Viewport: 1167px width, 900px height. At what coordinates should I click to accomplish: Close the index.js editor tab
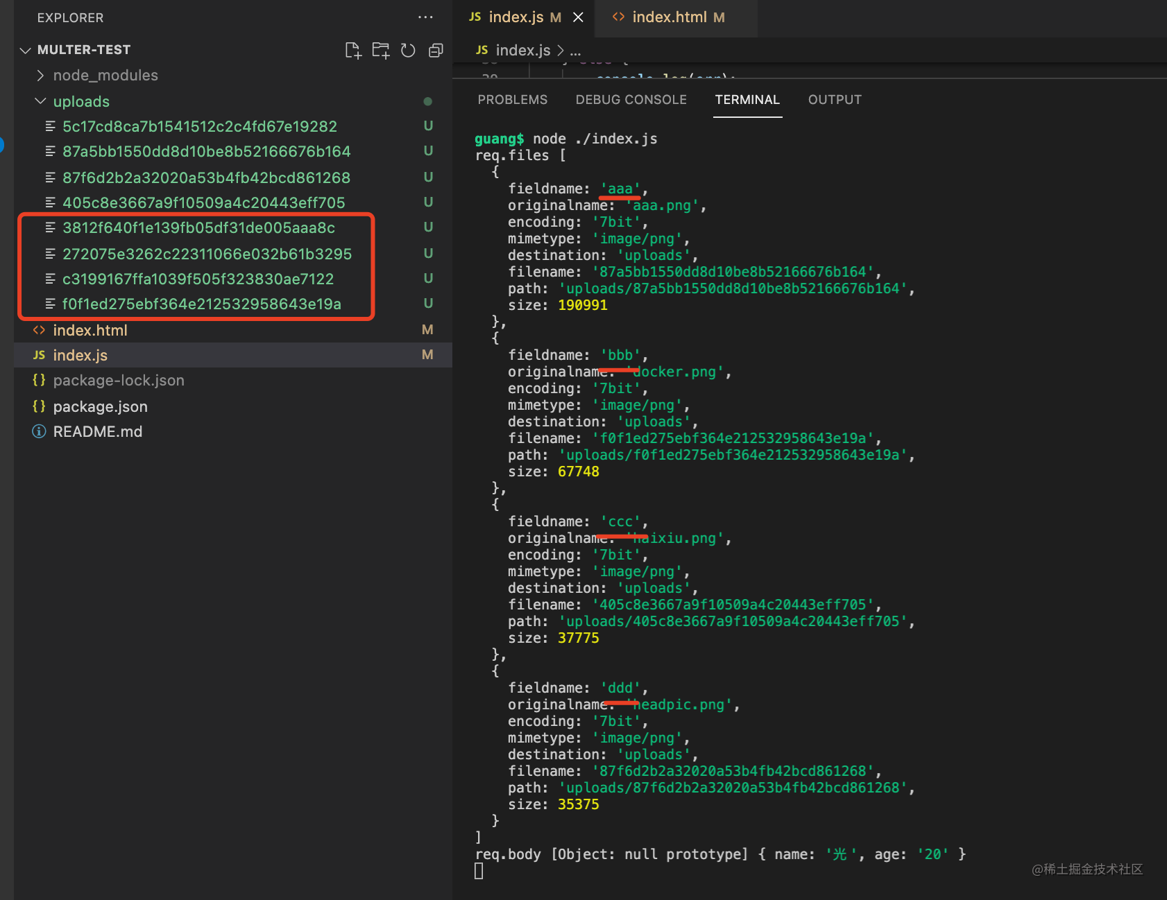coord(578,17)
